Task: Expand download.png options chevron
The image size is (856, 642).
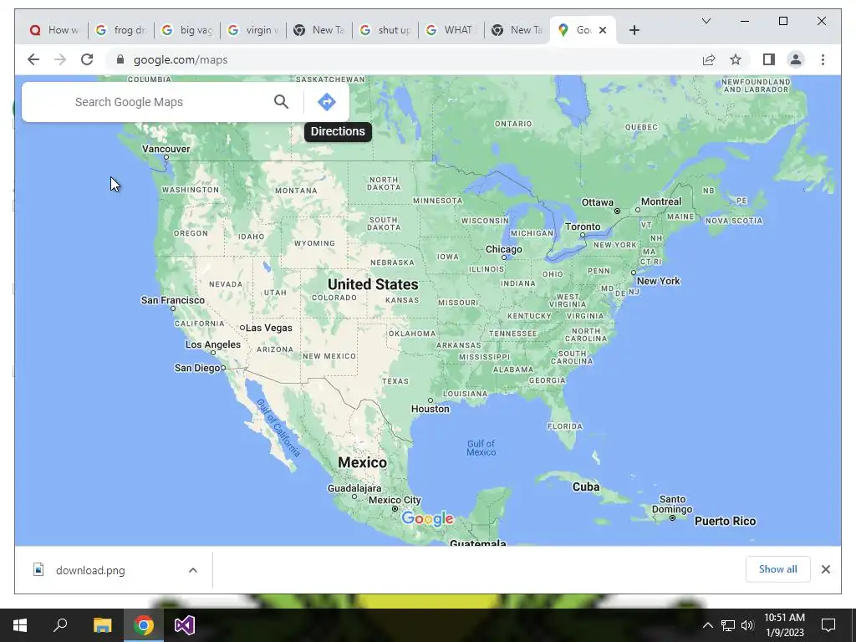Action: (193, 570)
